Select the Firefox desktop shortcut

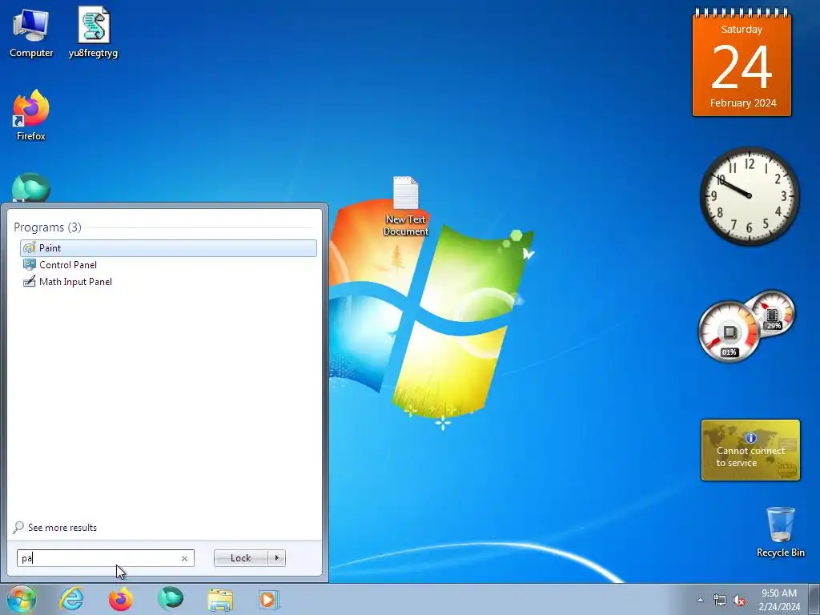coord(31,115)
